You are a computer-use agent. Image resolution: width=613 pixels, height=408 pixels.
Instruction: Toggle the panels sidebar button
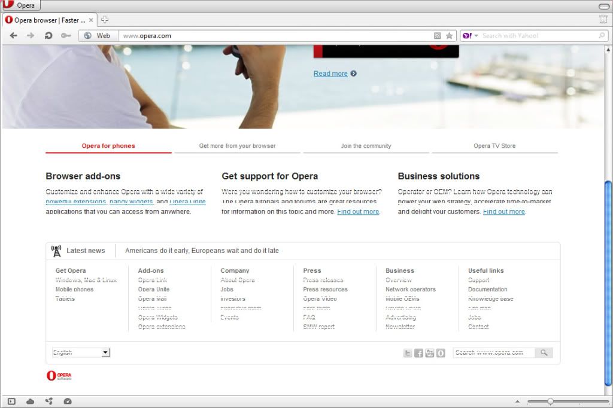[11, 401]
